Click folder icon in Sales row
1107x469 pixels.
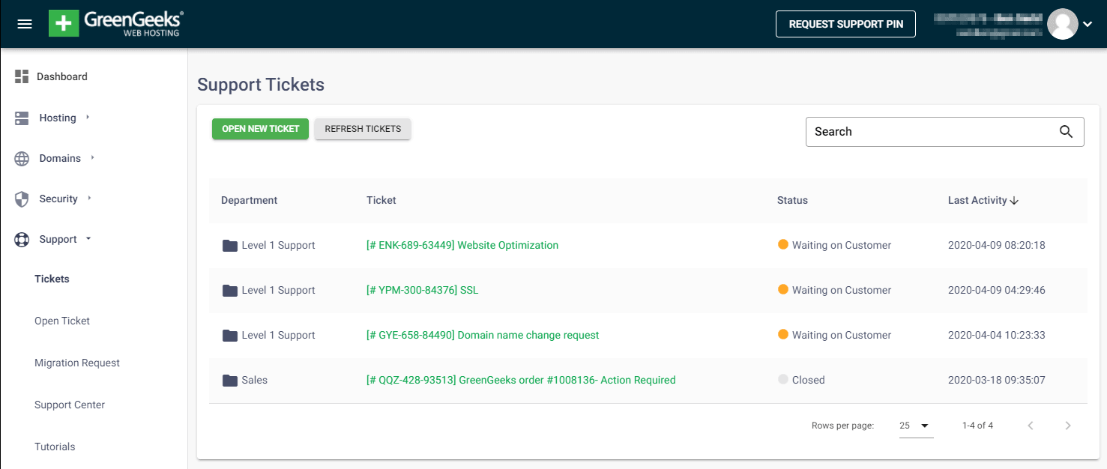pos(230,381)
